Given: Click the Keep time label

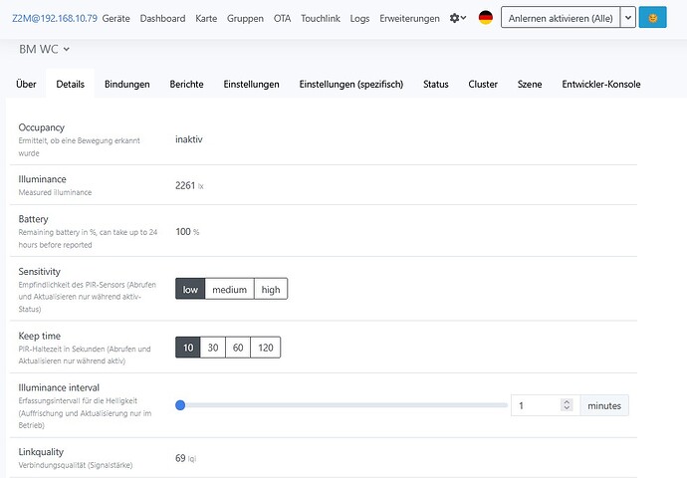Looking at the screenshot, I should [x=40, y=336].
